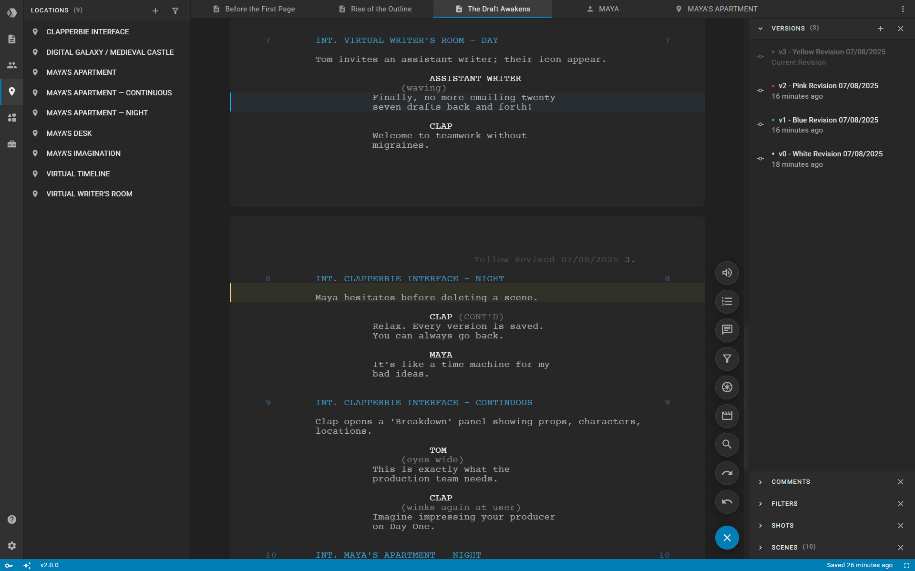Add a new version with plus
915x571 pixels.
881,29
